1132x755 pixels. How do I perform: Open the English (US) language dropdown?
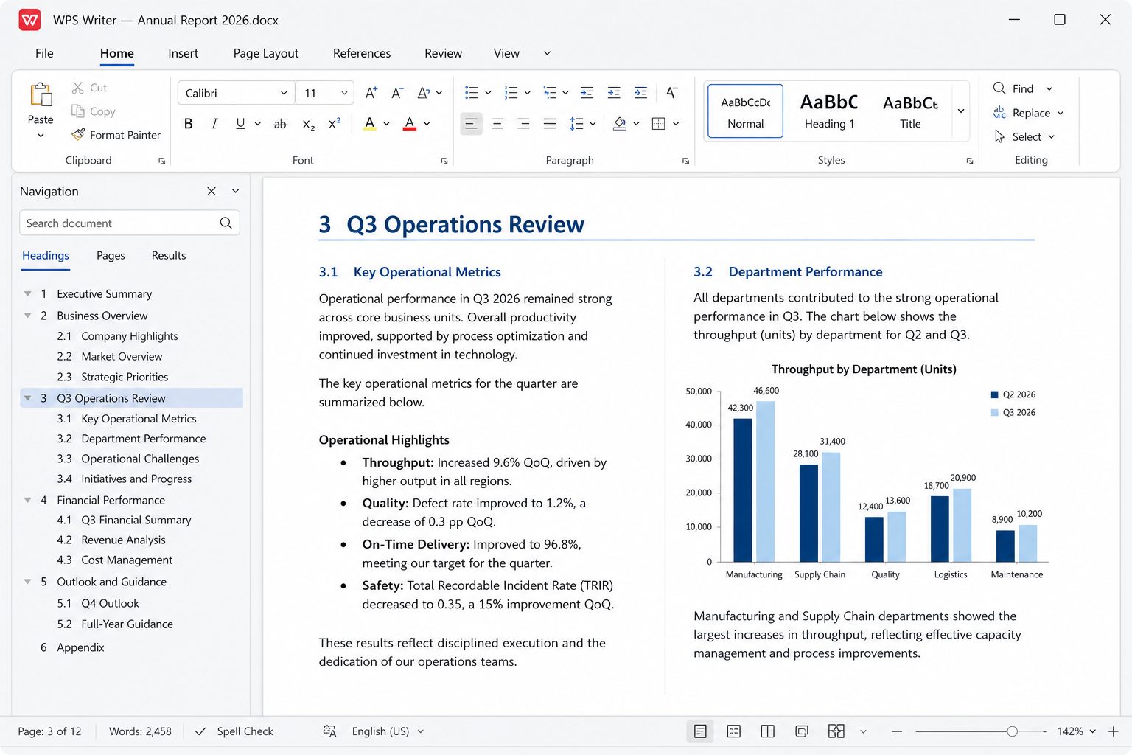point(421,731)
